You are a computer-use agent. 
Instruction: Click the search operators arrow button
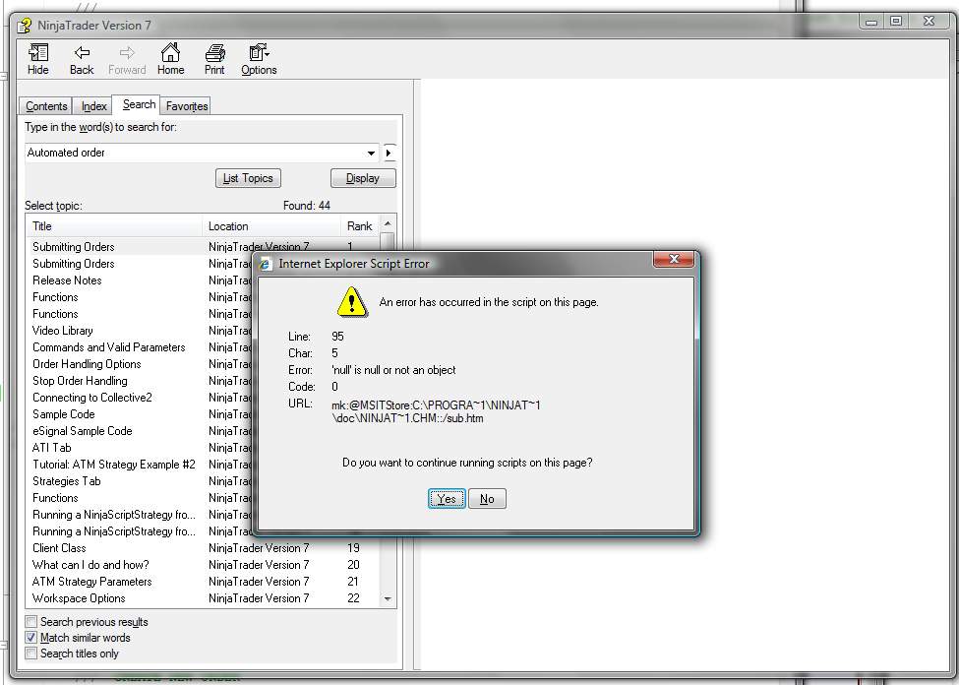coord(389,153)
